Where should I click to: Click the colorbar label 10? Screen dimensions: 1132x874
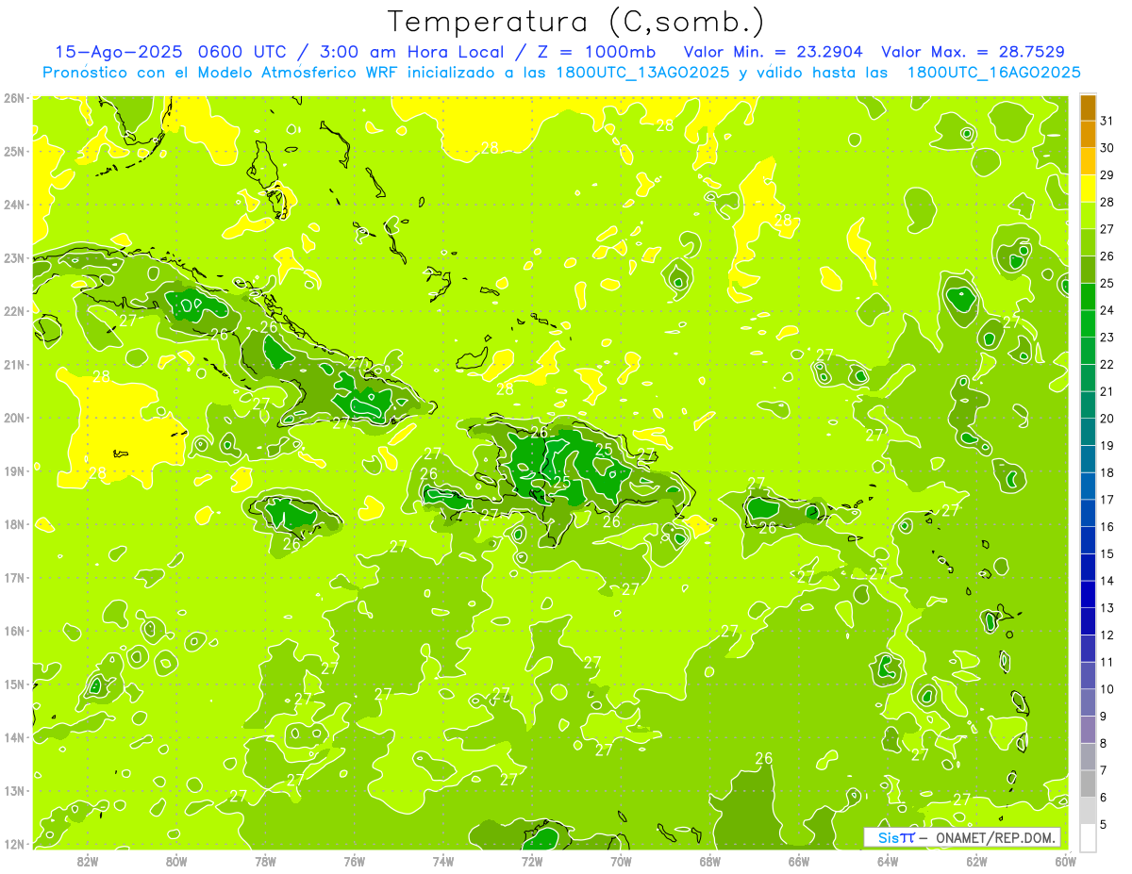tap(1107, 689)
